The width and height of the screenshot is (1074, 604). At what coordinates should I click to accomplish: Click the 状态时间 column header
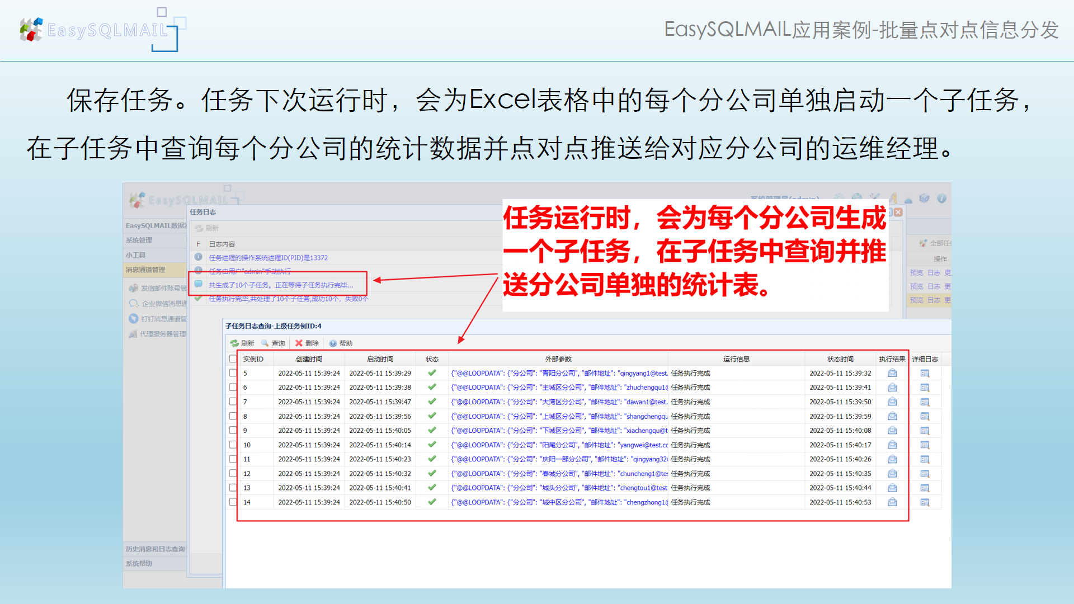tap(840, 359)
